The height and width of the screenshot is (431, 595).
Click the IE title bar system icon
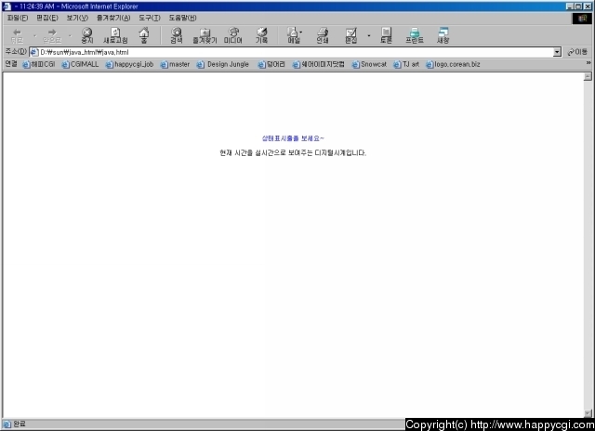coord(7,7)
